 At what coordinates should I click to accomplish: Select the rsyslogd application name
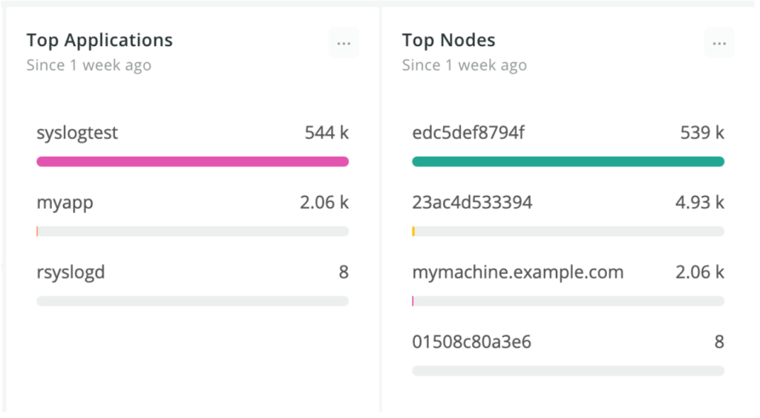[71, 273]
